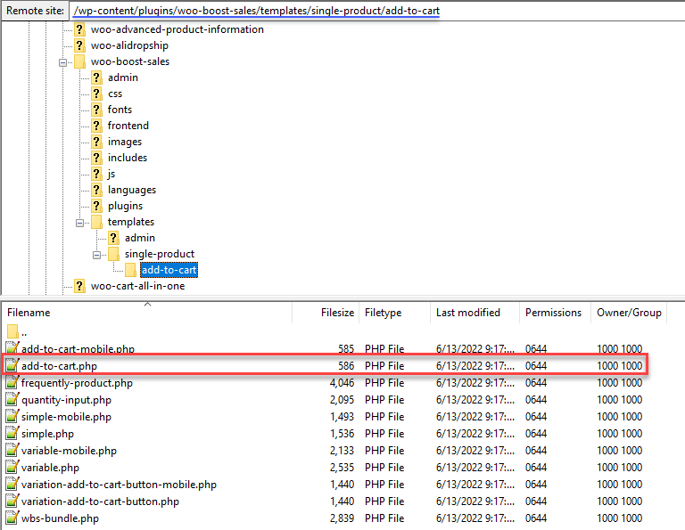Viewport: 685px width, 530px height.
Task: Click PHP file icon of wbs-bundle.php
Action: pos(12,518)
